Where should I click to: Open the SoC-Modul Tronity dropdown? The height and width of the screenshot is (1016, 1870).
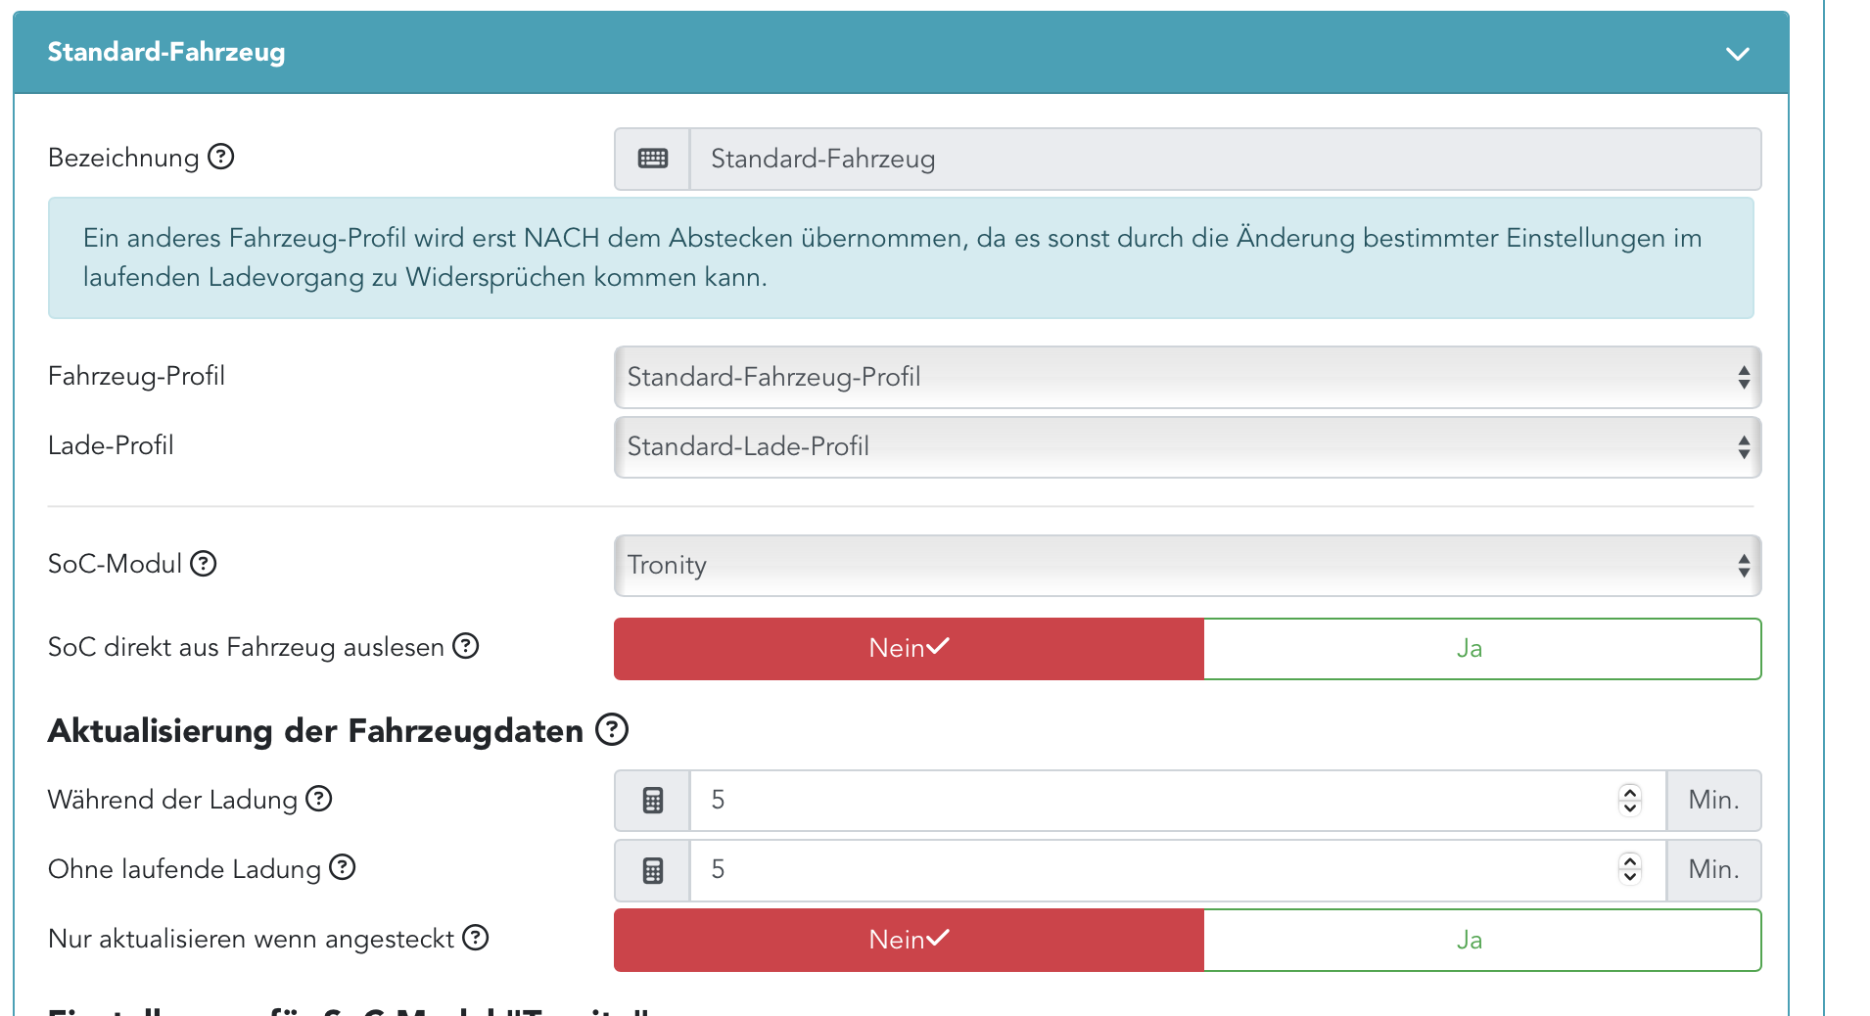pyautogui.click(x=1187, y=565)
